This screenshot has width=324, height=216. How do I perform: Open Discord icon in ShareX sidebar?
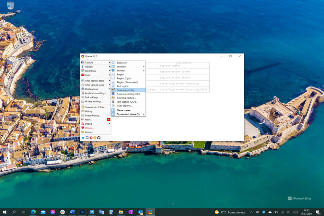coord(87,138)
